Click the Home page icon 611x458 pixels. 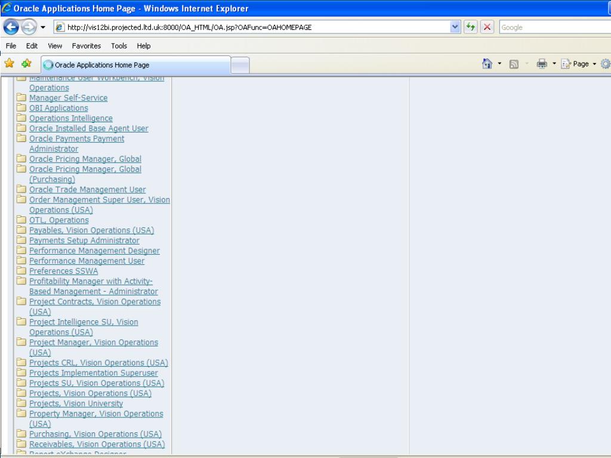pyautogui.click(x=487, y=63)
